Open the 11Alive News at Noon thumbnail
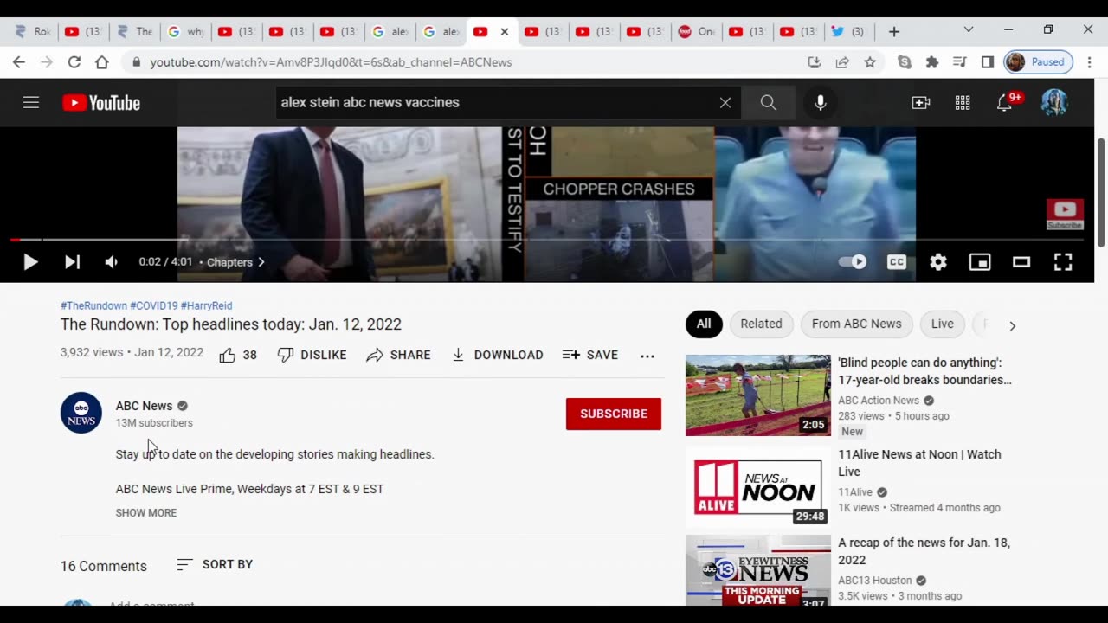Image resolution: width=1108 pixels, height=623 pixels. click(x=758, y=487)
